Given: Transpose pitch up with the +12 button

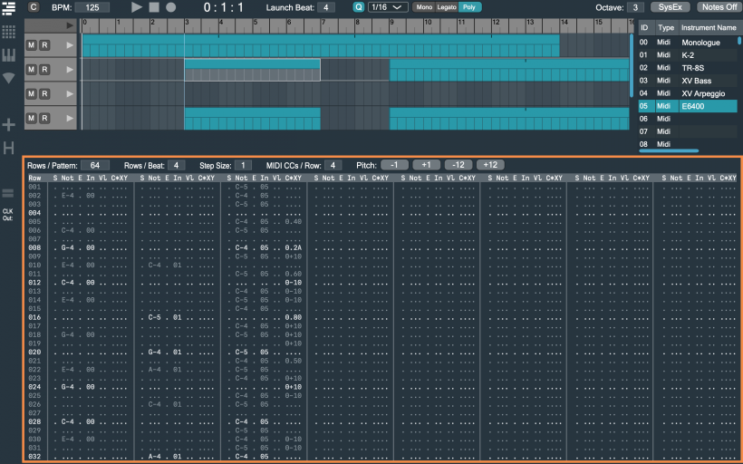Looking at the screenshot, I should (x=489, y=165).
